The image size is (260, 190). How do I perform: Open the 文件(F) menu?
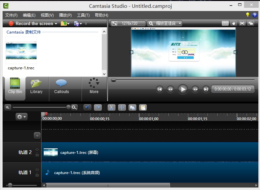[11, 15]
